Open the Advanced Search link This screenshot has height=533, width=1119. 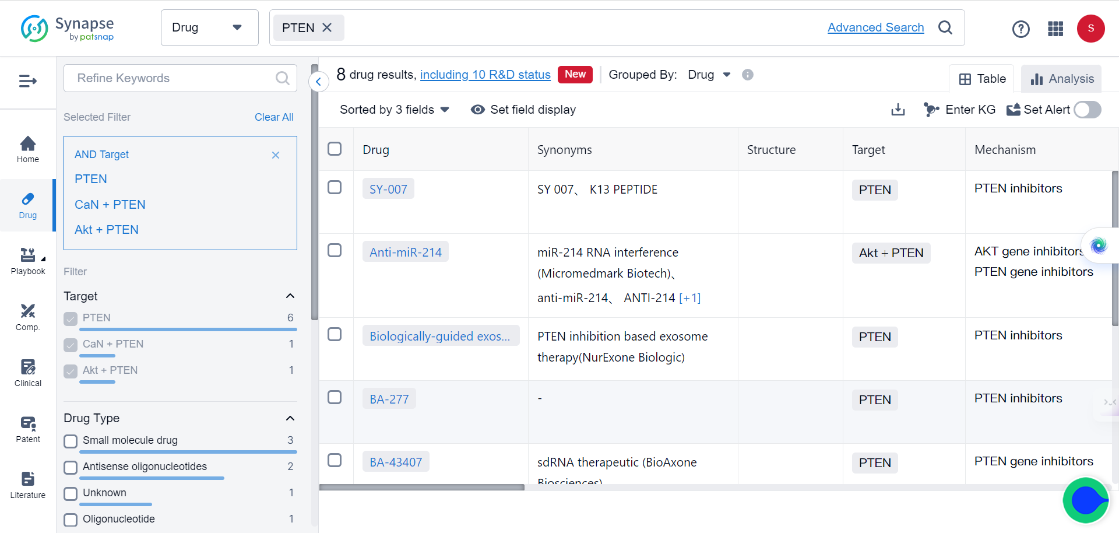click(875, 27)
